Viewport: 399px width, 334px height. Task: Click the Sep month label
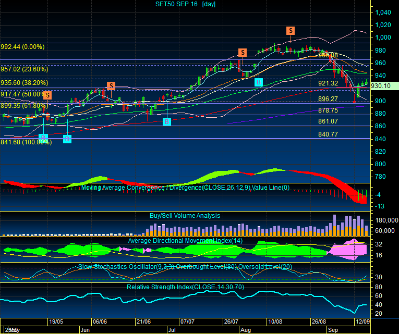(333, 330)
